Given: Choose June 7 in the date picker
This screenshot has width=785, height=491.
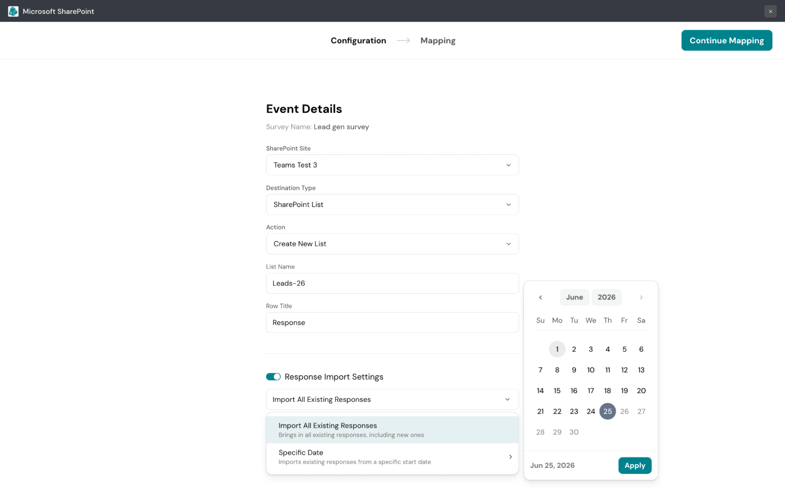Looking at the screenshot, I should [x=540, y=370].
